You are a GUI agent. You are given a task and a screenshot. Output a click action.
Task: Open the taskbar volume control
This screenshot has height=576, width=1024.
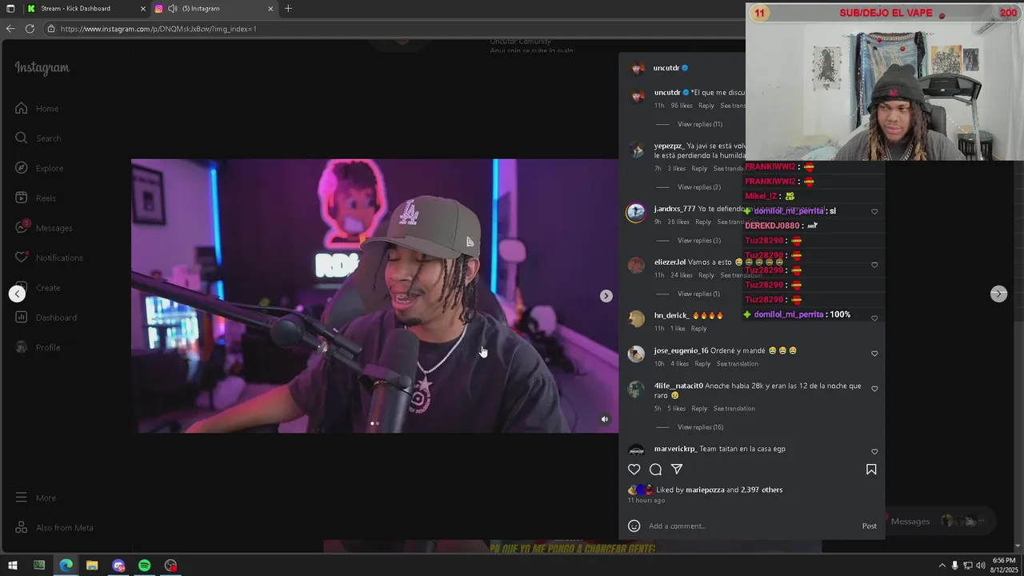[x=980, y=566]
